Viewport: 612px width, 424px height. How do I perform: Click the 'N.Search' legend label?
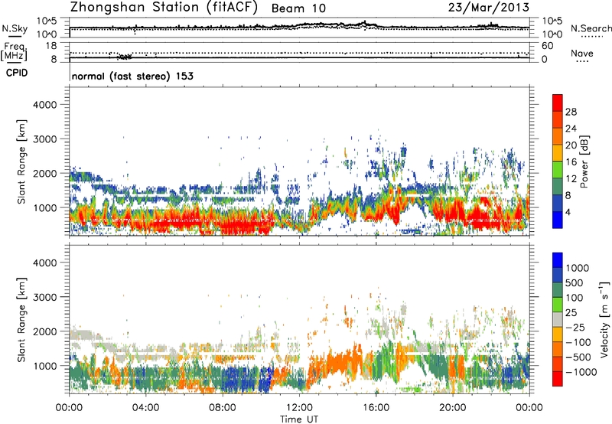tap(591, 28)
